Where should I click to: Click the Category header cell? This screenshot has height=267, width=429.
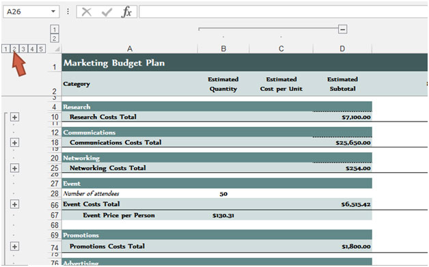(x=130, y=84)
